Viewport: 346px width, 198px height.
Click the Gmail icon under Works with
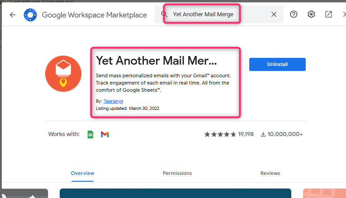(105, 134)
